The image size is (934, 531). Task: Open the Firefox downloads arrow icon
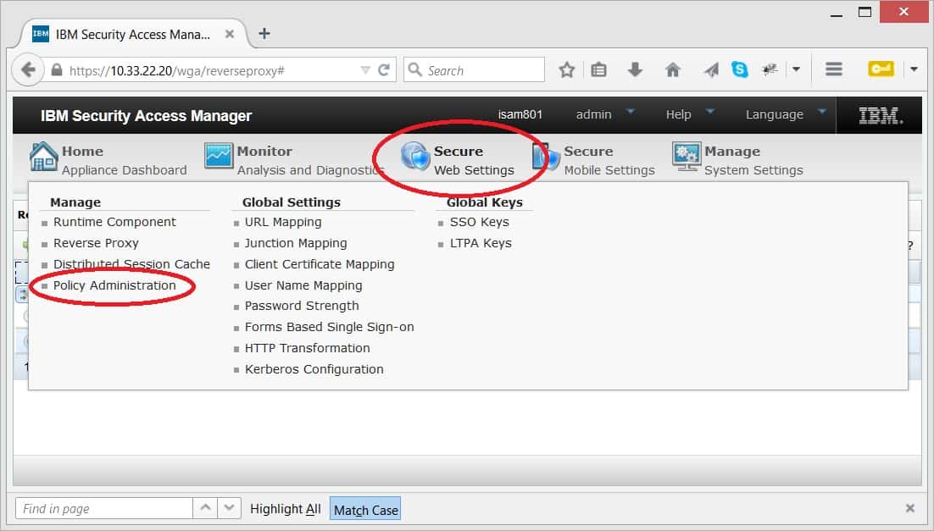coord(635,70)
